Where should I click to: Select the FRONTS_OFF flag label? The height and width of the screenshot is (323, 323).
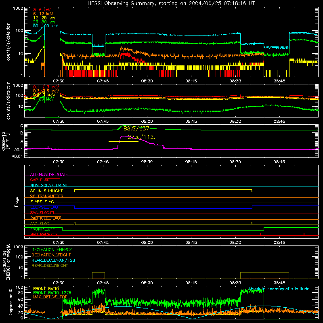[x=42, y=229]
